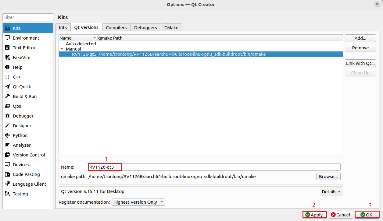
Task: Open the Kits category icon
Action: pos(8,28)
